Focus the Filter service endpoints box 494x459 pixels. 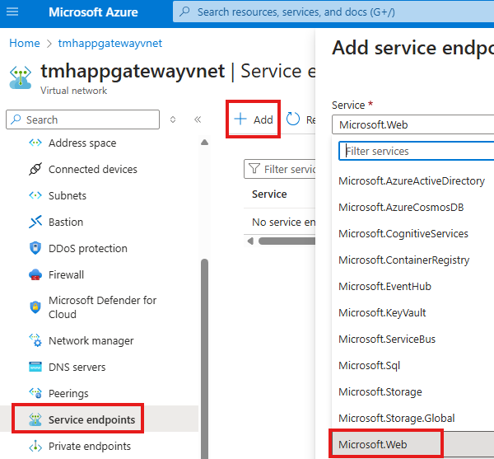pos(280,169)
